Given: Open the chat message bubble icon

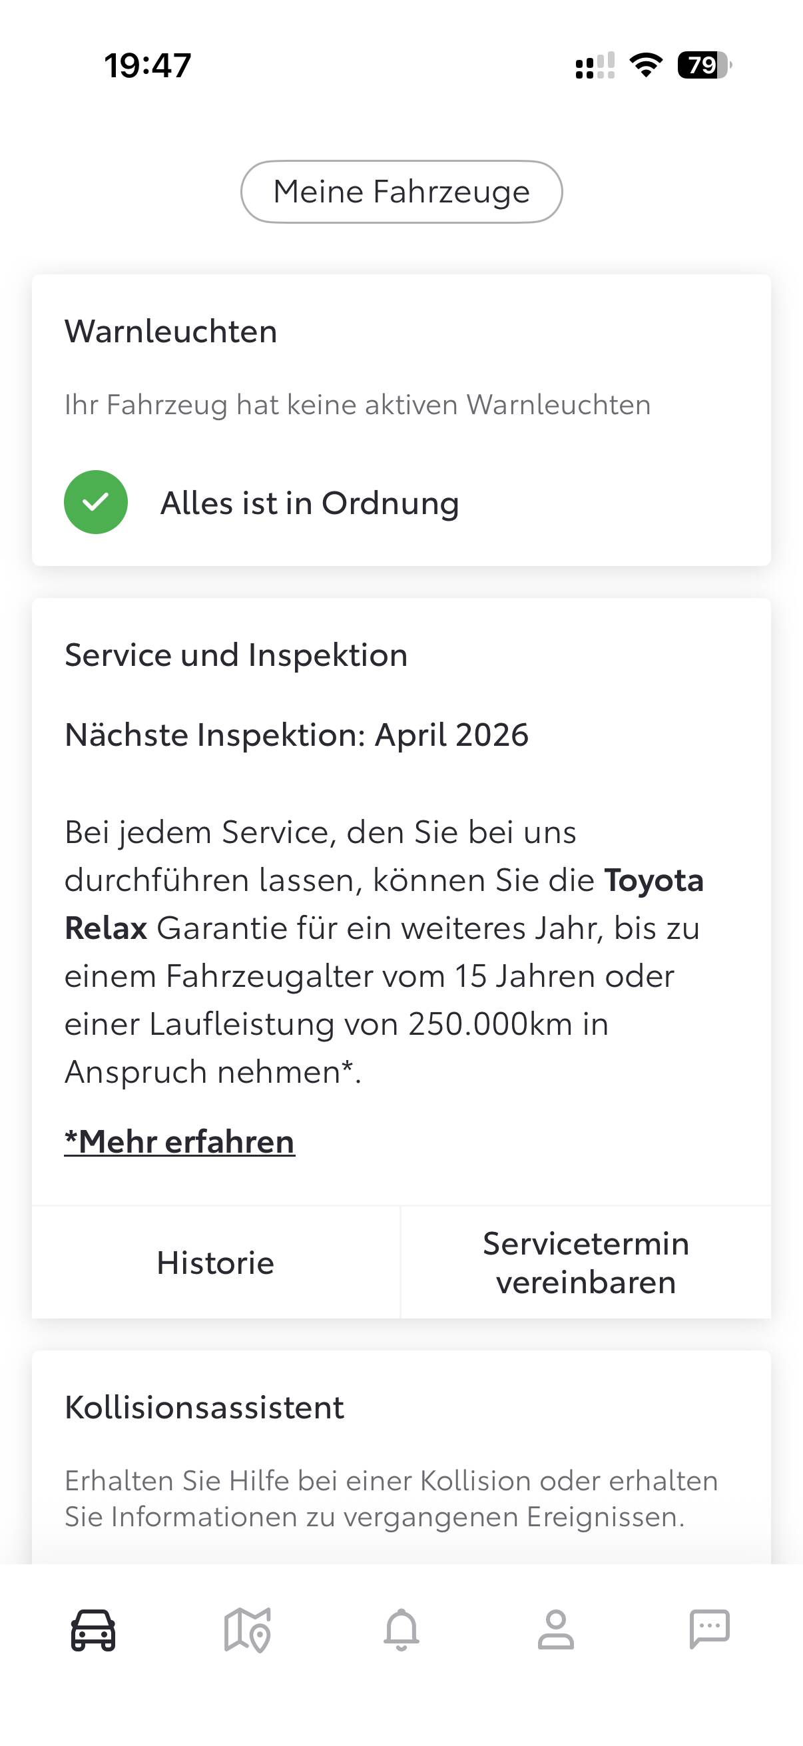Looking at the screenshot, I should (710, 1628).
